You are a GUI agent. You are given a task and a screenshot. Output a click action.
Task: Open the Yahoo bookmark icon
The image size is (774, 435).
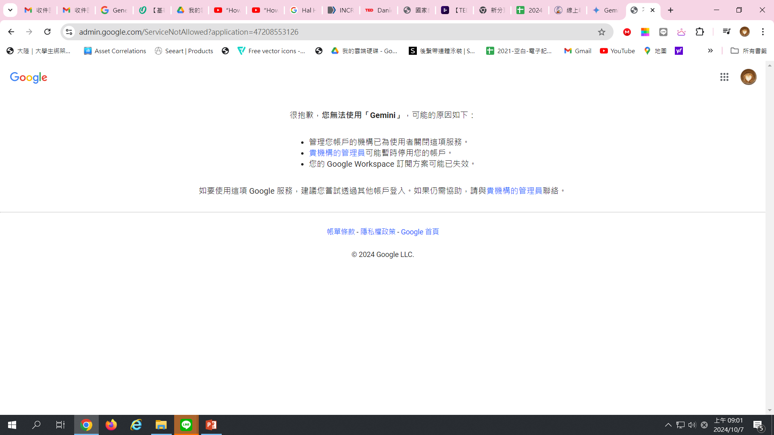click(x=679, y=51)
